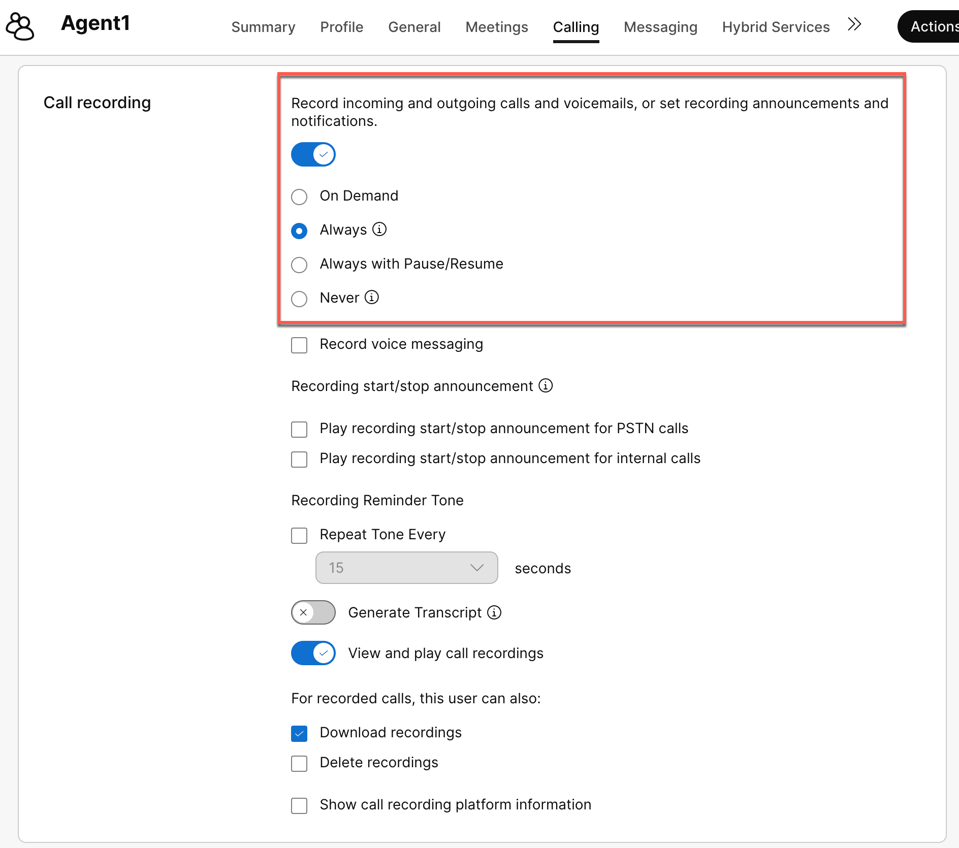Open the info tooltip next to Never
Screen dimensions: 959x848
click(372, 298)
